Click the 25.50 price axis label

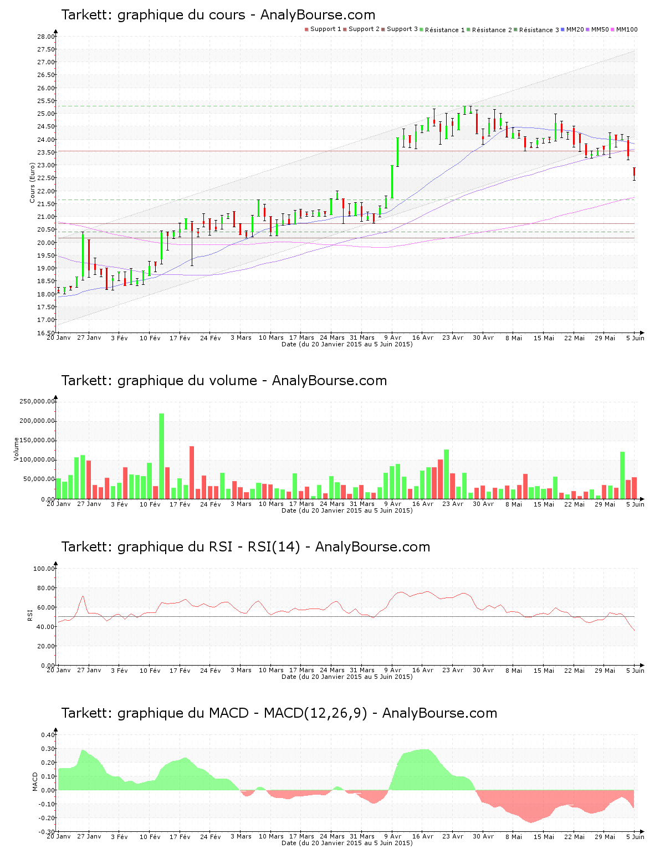point(47,101)
